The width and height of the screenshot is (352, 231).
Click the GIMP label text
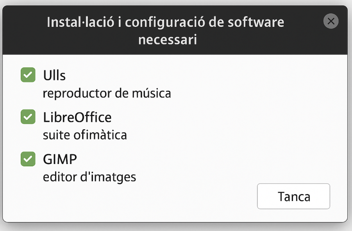(x=60, y=159)
